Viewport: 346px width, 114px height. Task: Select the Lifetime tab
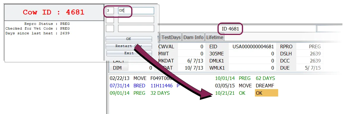[215, 37]
